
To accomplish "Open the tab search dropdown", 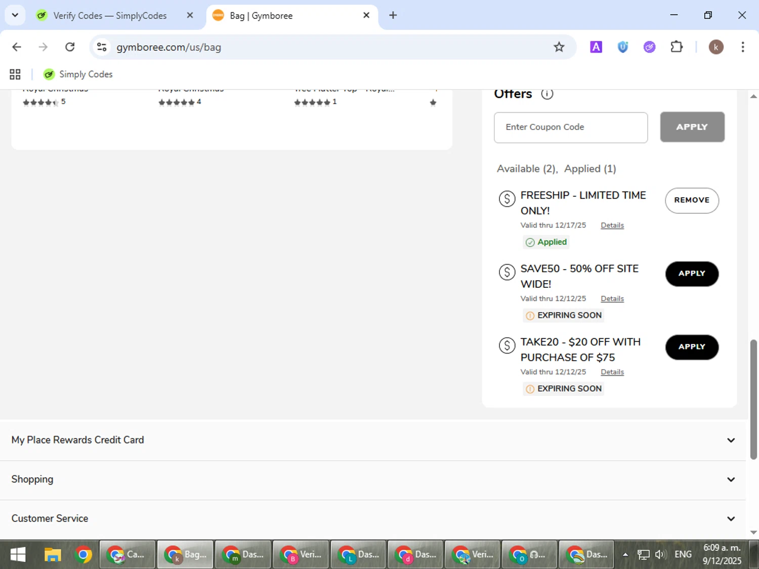I will [x=15, y=15].
